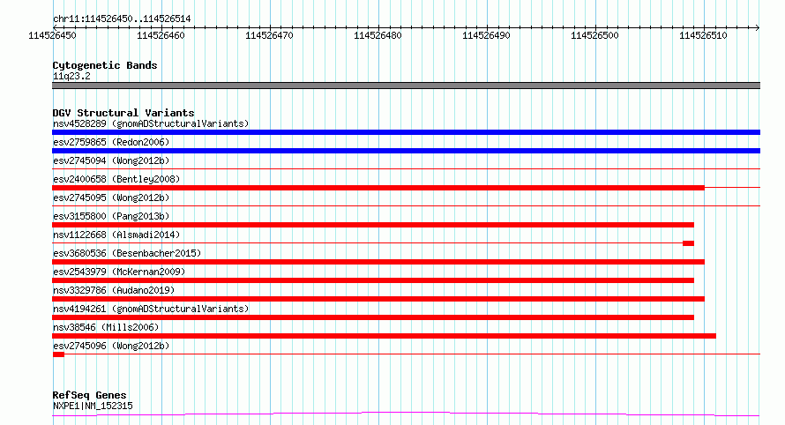Viewport: 785px width, 425px height.
Task: Select ruler position 114526500
Action: click(594, 35)
